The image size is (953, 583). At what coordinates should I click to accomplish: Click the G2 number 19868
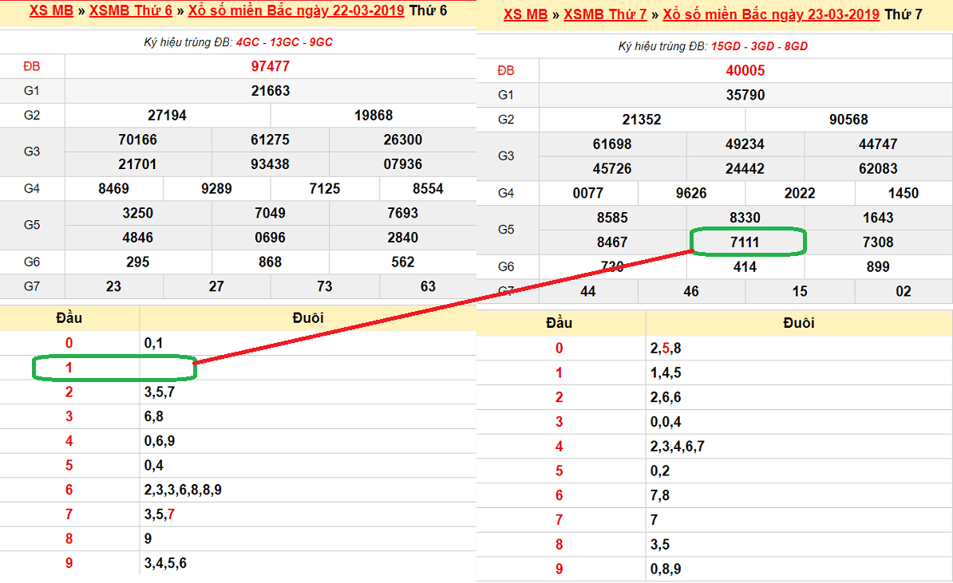(x=374, y=116)
